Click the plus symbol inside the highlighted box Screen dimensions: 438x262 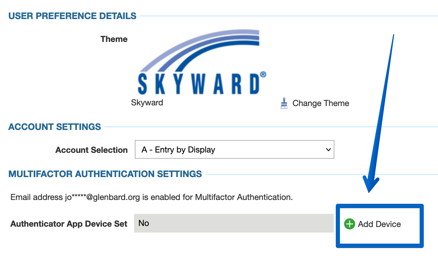click(x=349, y=224)
